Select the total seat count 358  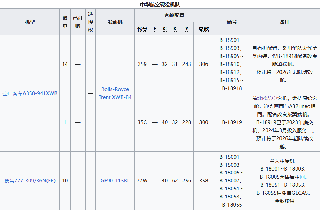point(204,181)
